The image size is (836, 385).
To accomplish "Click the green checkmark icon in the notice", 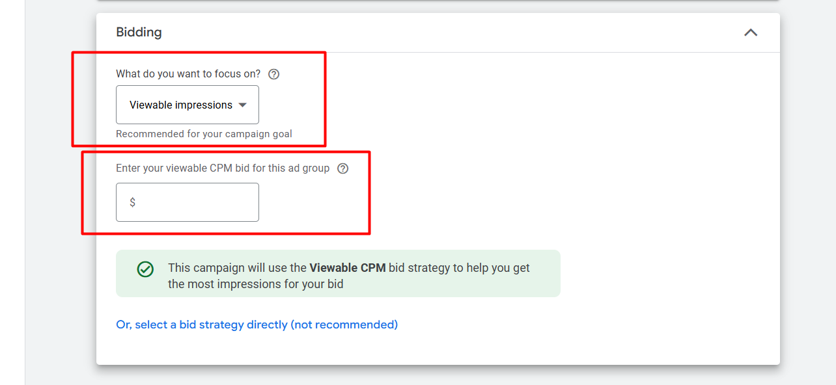I will coord(145,269).
